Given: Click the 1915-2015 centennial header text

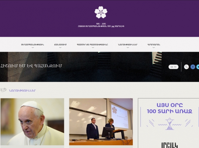Looking at the screenshot, I should (x=101, y=25).
